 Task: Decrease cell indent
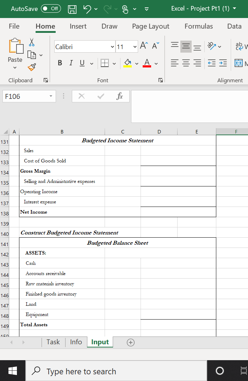[x=212, y=63]
